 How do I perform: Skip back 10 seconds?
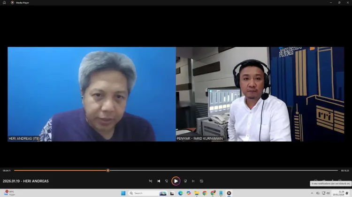167,181
